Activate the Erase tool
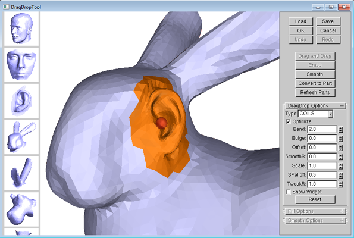 [315, 65]
